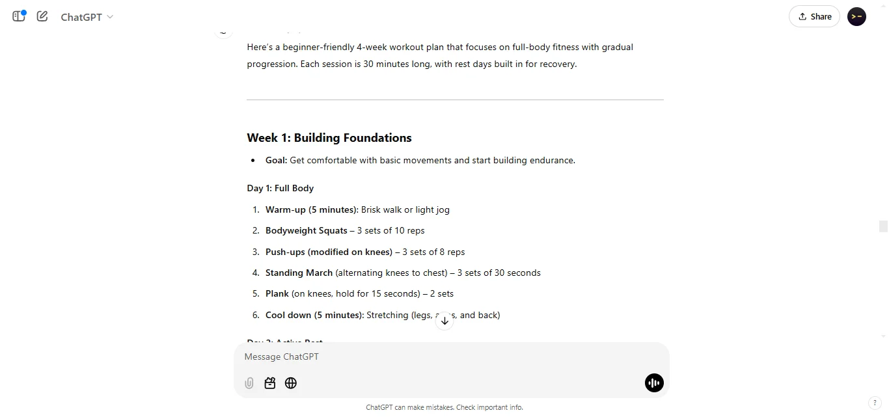
Task: Open the ChatGPT model dropdown
Action: 87,17
